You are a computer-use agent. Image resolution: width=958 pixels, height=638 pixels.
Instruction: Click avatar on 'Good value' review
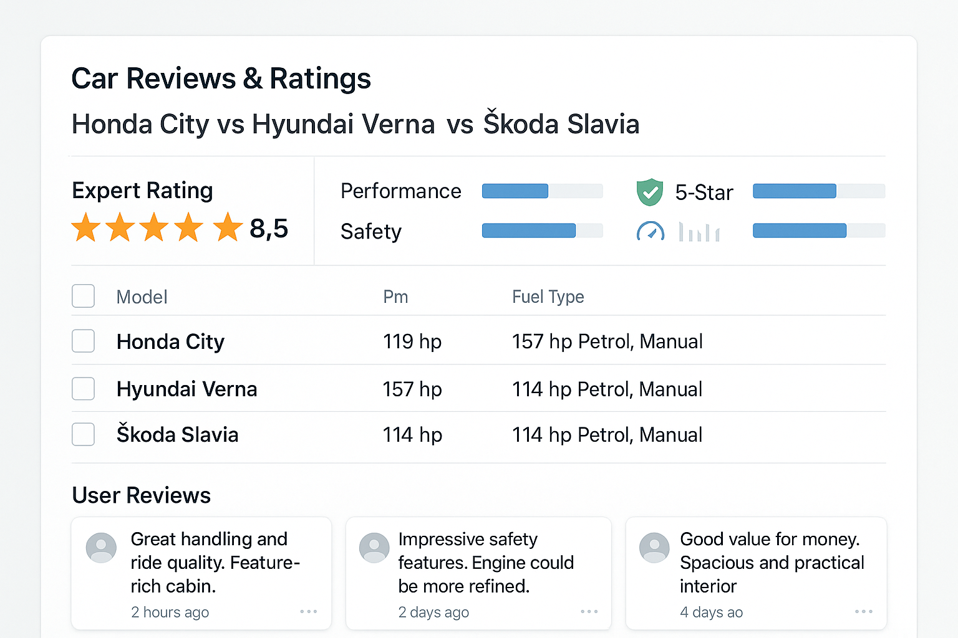tap(655, 548)
